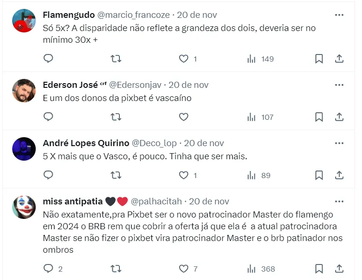
Task: Reply to miss antipatia's tweet
Action: coord(48,269)
